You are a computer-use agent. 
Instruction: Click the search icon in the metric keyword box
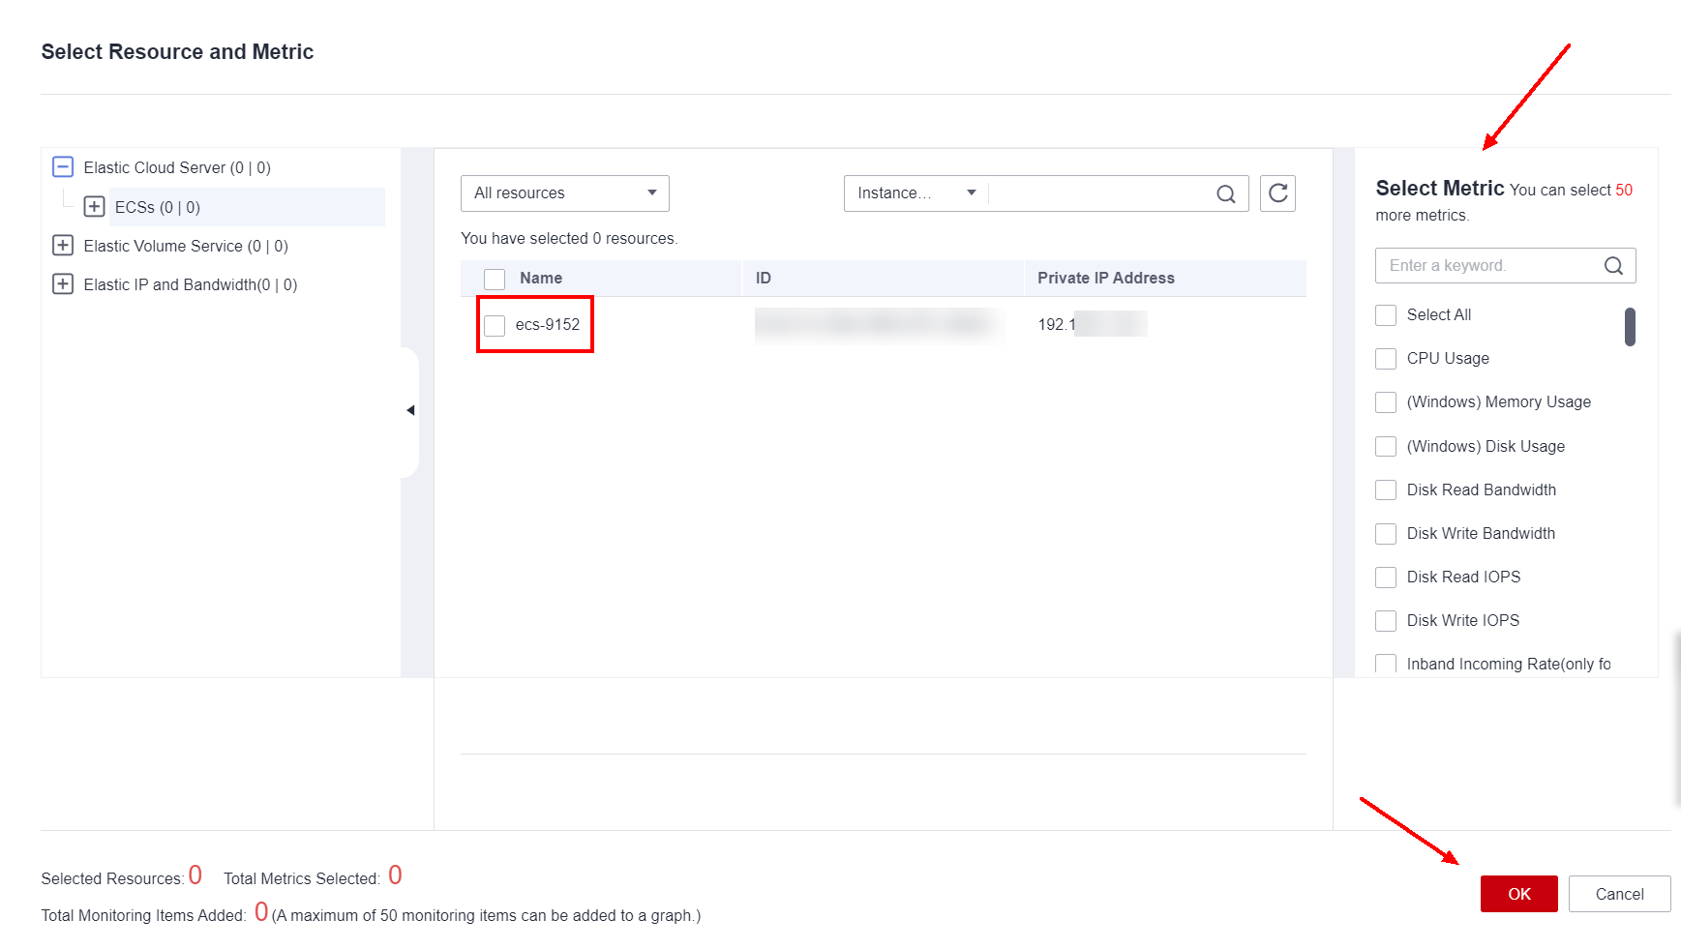coord(1613,266)
